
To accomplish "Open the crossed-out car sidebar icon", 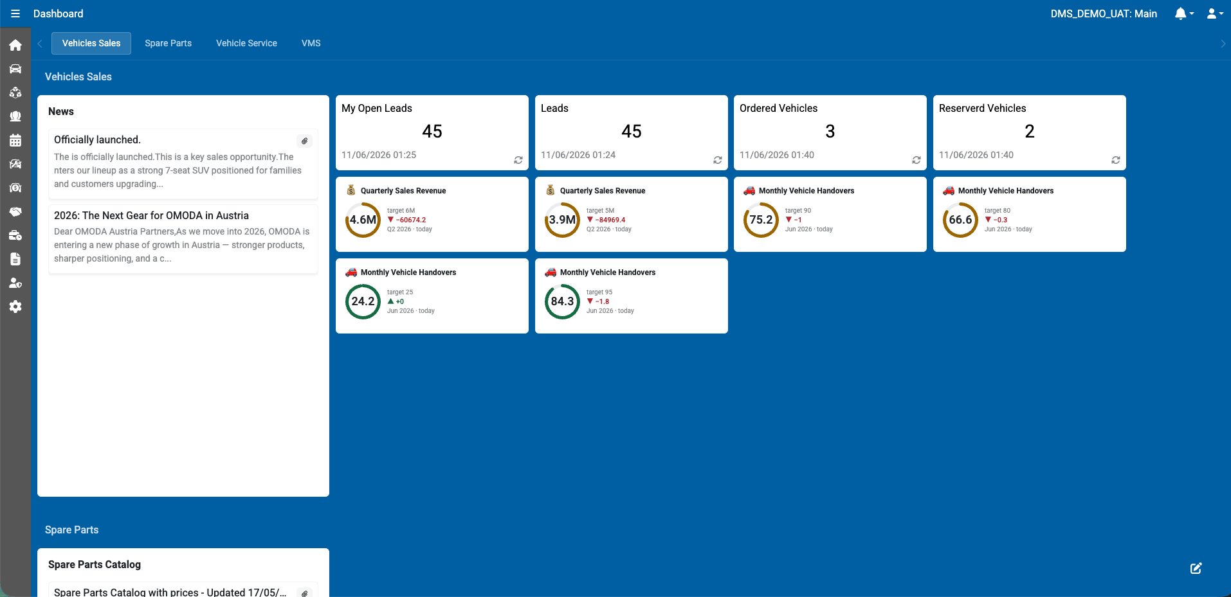I will coord(15,164).
